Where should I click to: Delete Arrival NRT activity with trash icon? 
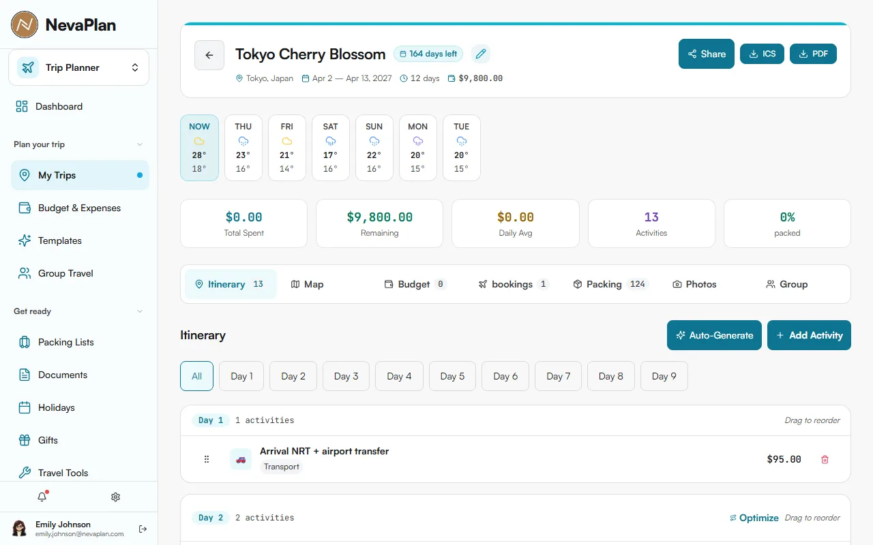pyautogui.click(x=825, y=459)
